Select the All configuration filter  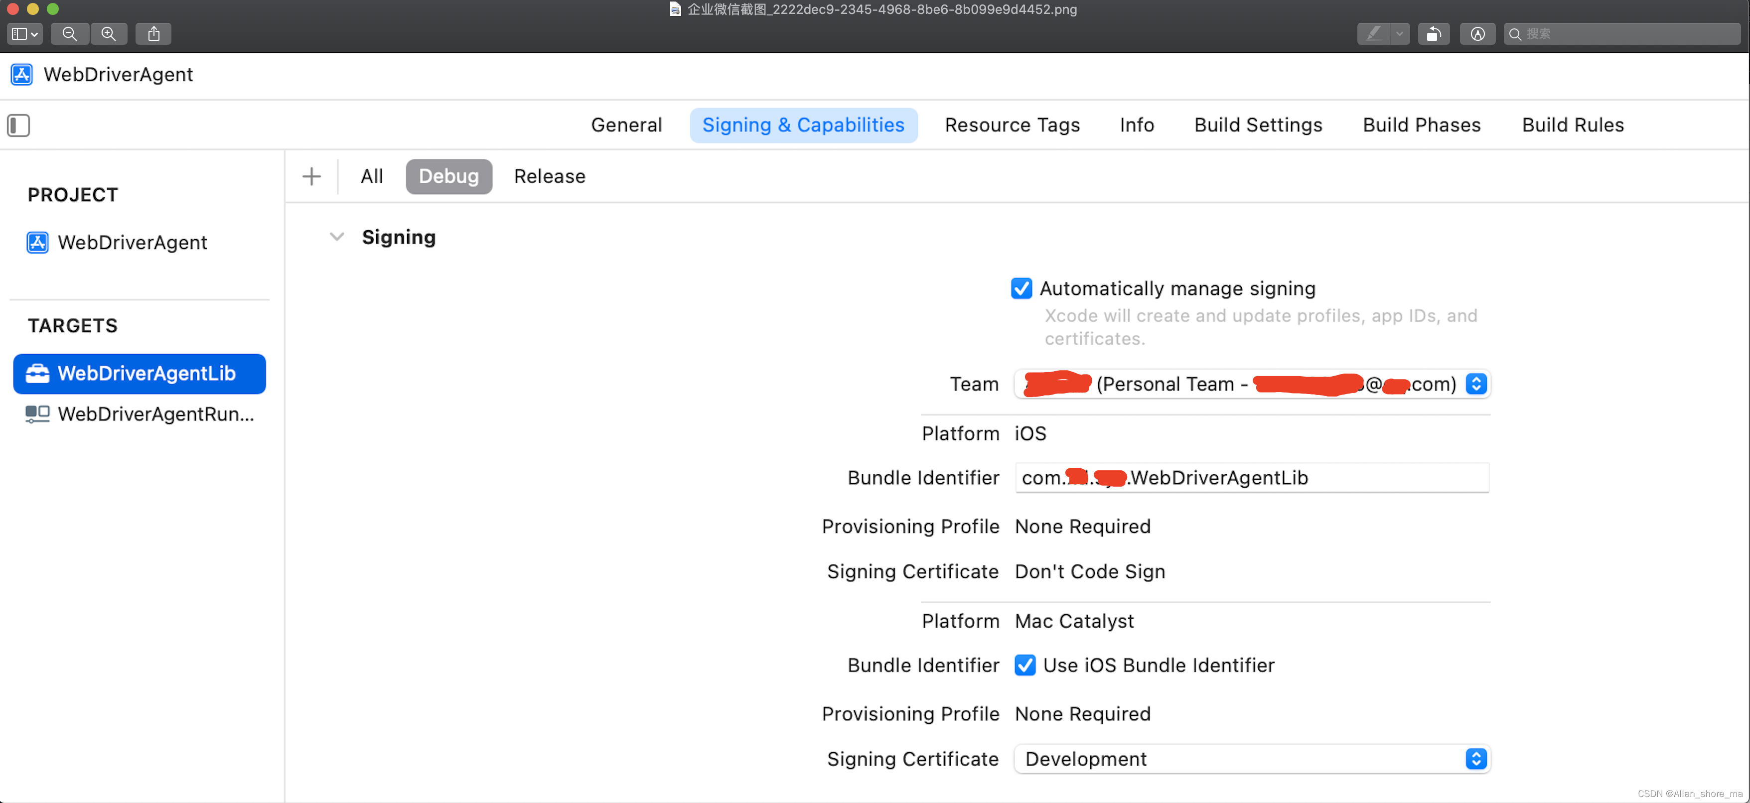pyautogui.click(x=372, y=177)
